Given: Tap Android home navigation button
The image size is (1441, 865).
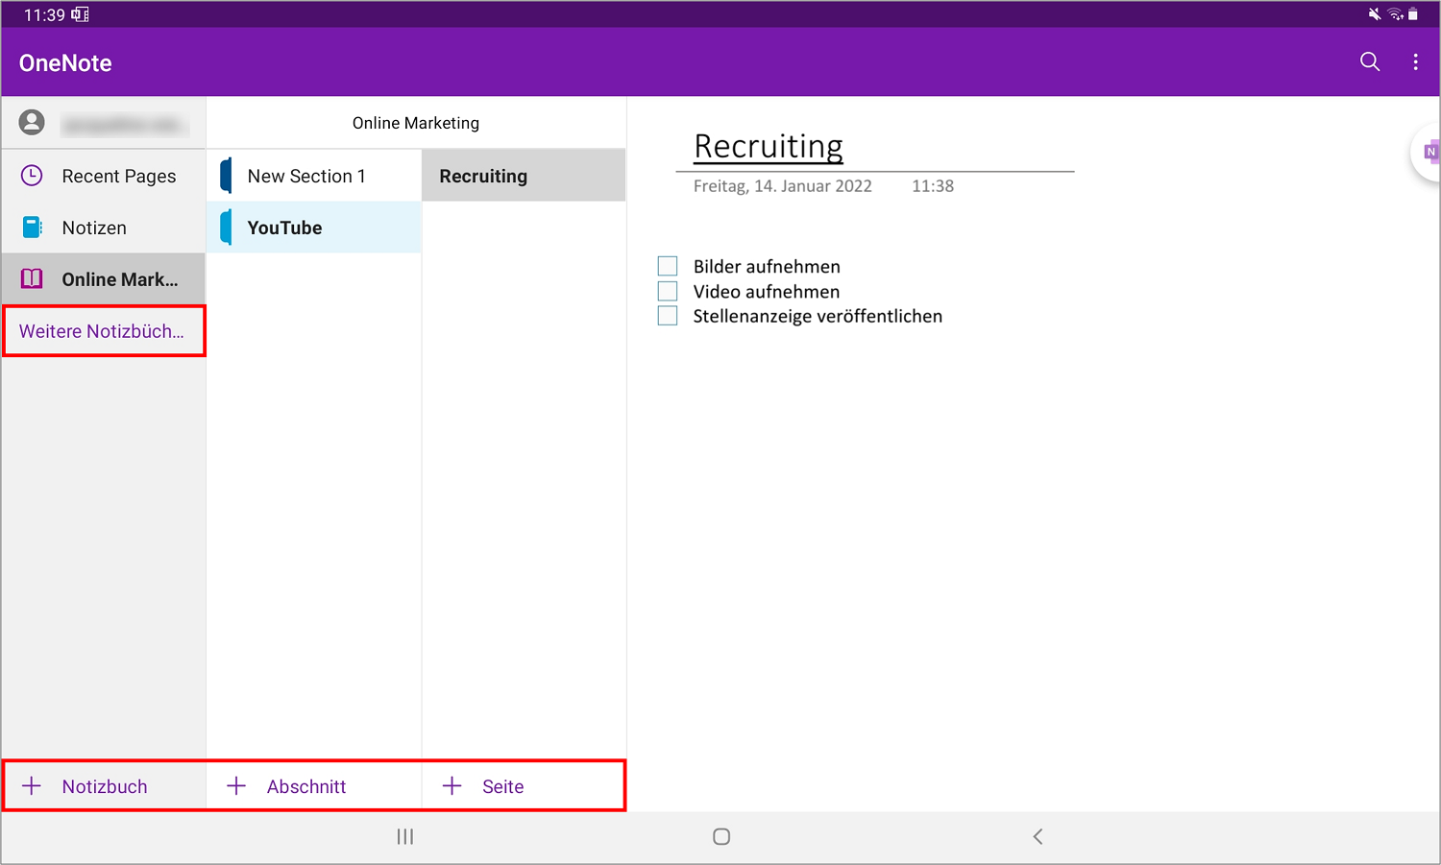Looking at the screenshot, I should (x=721, y=837).
